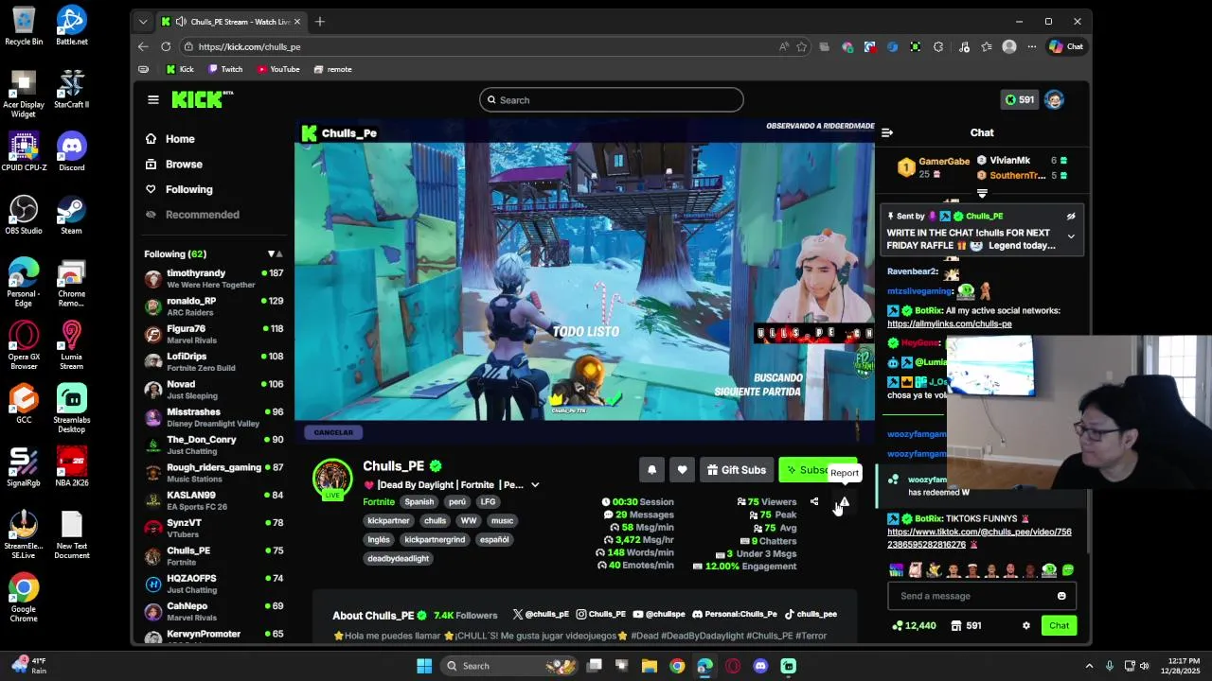Screen dimensions: 1212x681
Task: Click the 591 Kicks balance badge
Action: (x=1019, y=99)
